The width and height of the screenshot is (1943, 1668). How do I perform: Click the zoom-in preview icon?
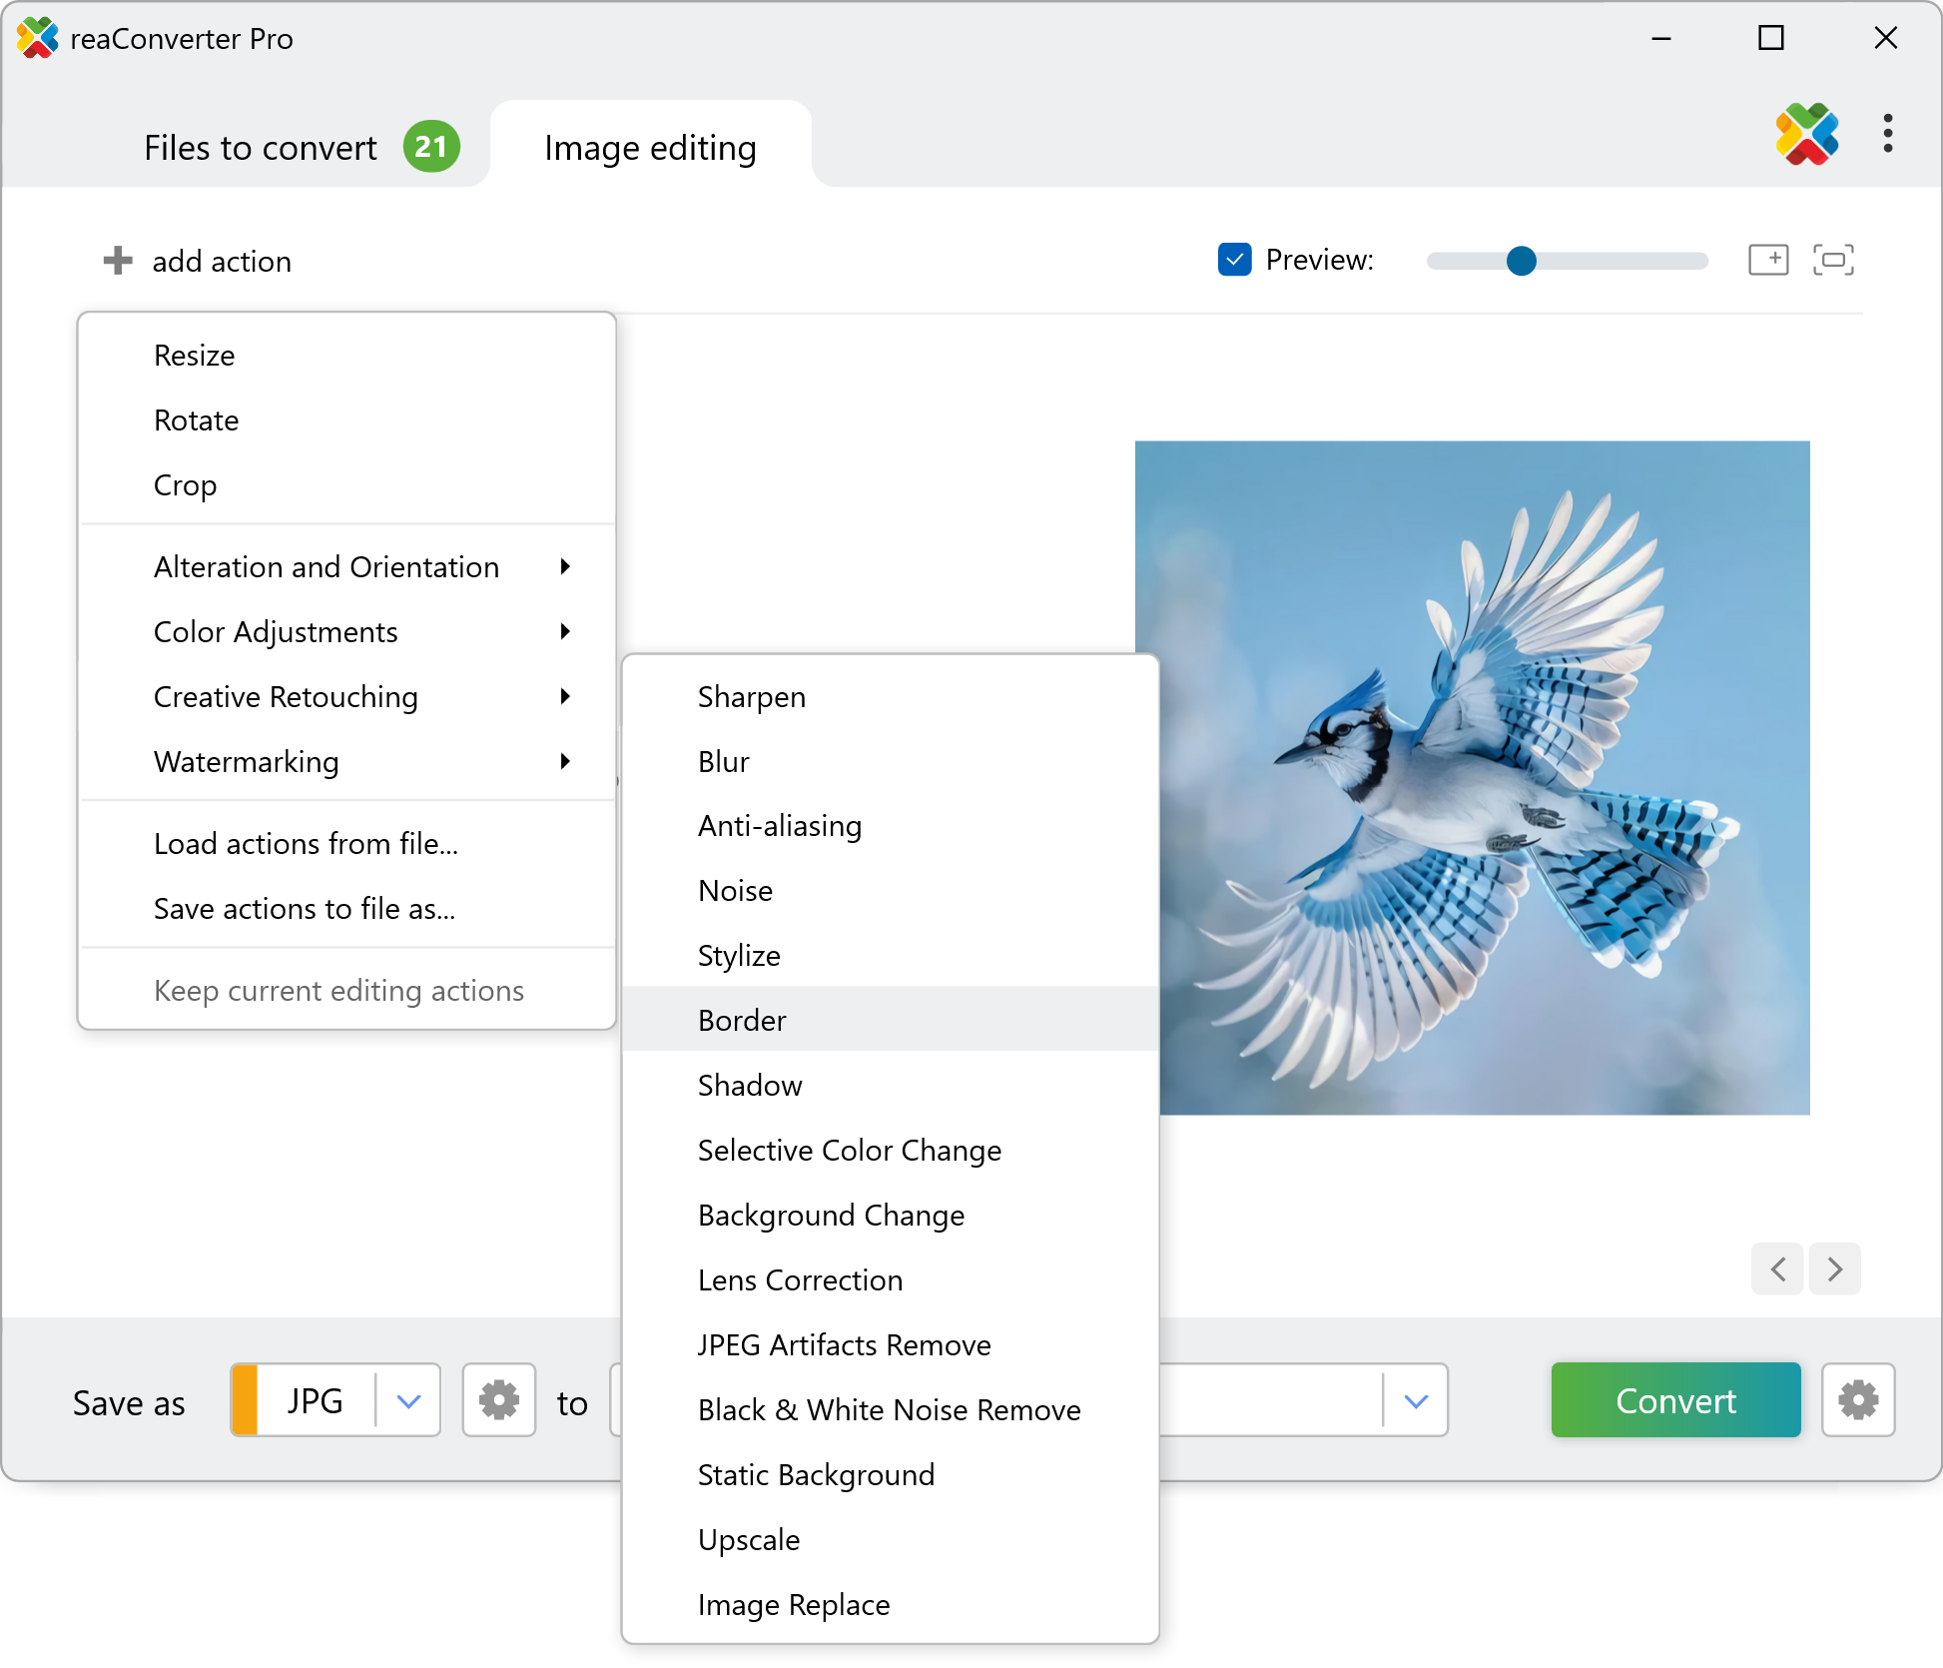(1767, 260)
